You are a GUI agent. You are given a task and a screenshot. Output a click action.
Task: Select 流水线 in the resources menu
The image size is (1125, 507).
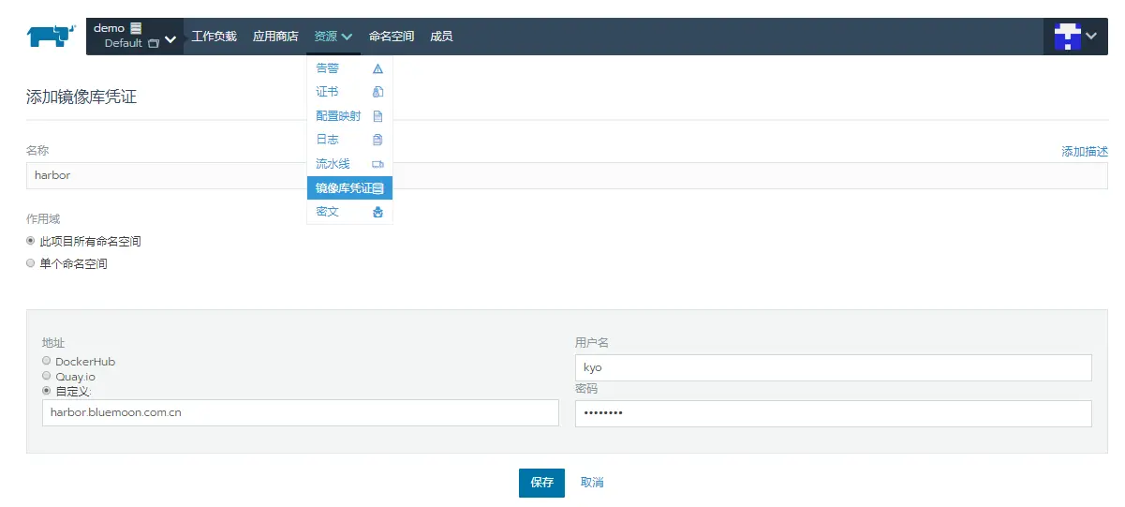coord(333,164)
